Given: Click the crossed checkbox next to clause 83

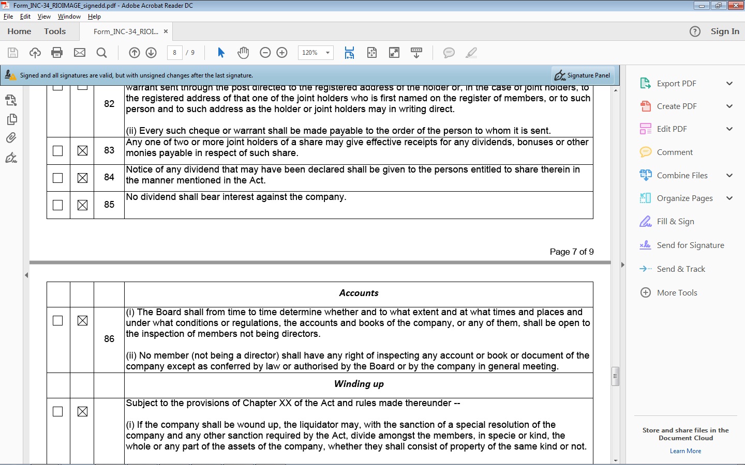Looking at the screenshot, I should tap(82, 151).
